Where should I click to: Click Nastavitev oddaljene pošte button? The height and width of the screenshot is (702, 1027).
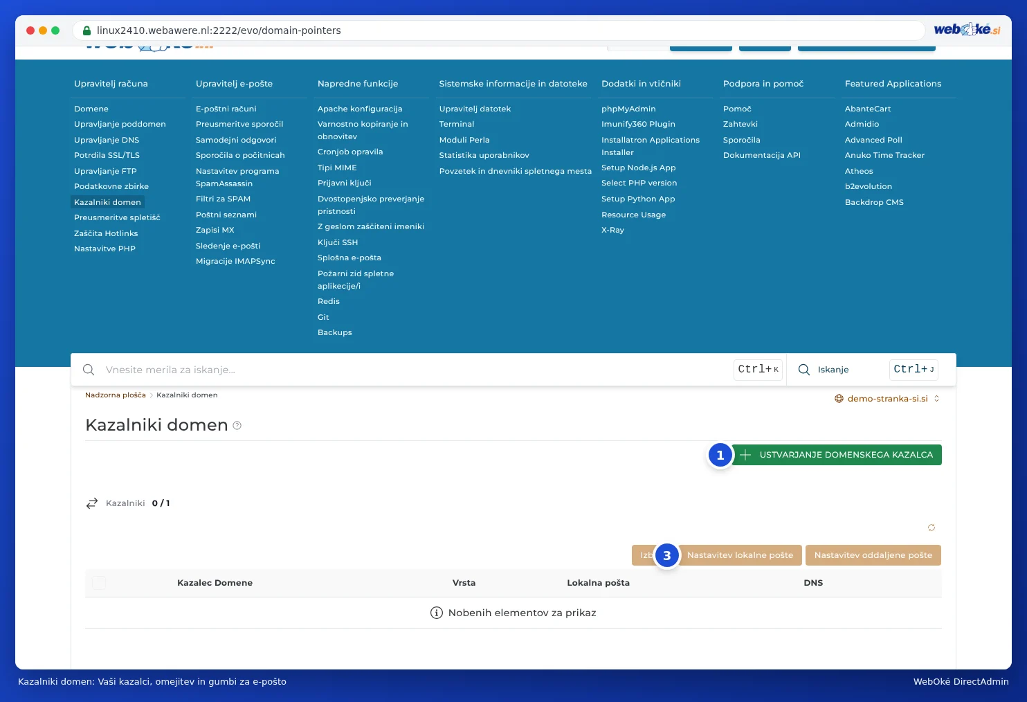[x=873, y=555]
